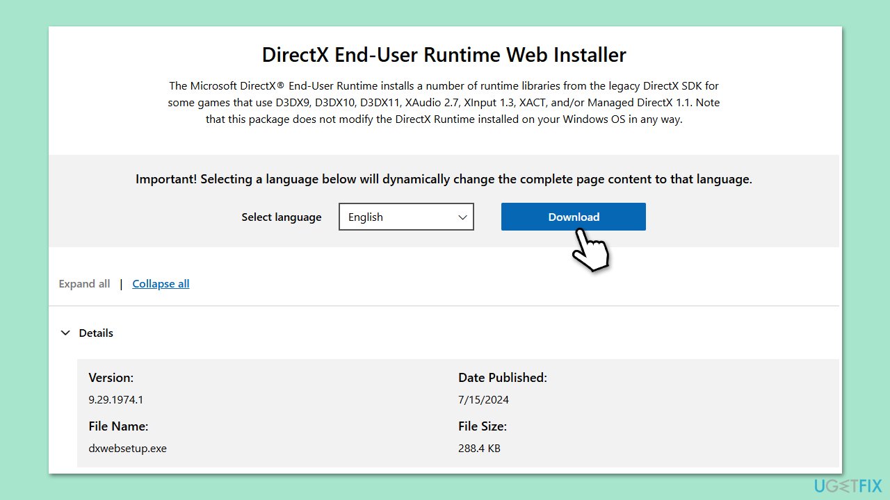Click the Important language notice text
Viewport: 890px width, 500px height.
click(444, 178)
